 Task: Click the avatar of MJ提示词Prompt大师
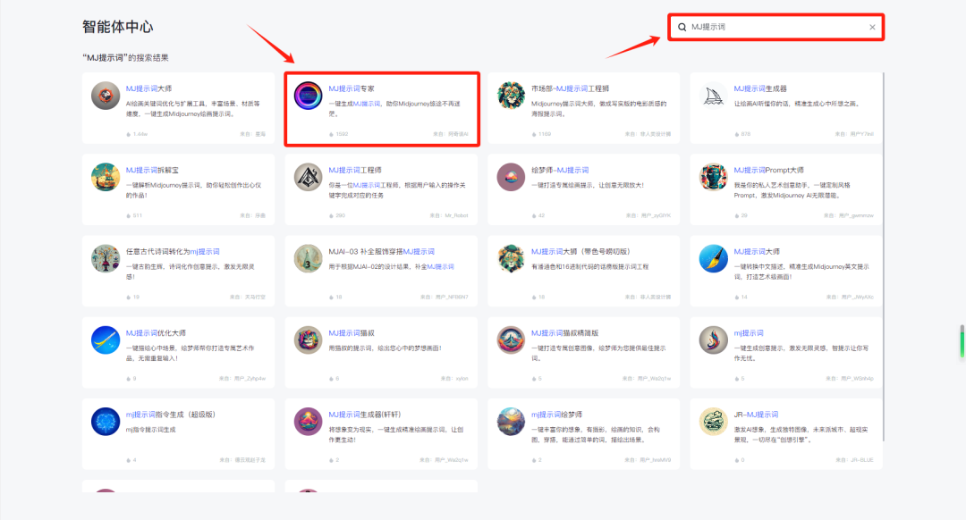click(714, 177)
